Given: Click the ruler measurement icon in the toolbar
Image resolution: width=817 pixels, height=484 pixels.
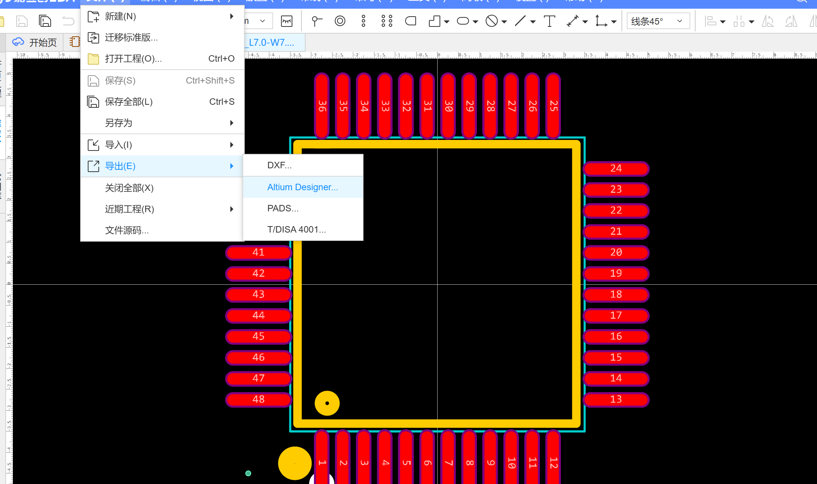Looking at the screenshot, I should (287, 21).
